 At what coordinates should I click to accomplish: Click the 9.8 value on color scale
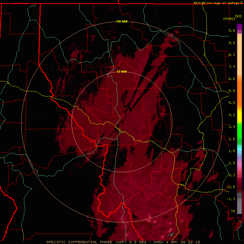(232, 30)
